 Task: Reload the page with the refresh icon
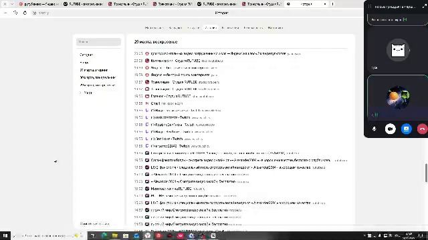pyautogui.click(x=25, y=13)
